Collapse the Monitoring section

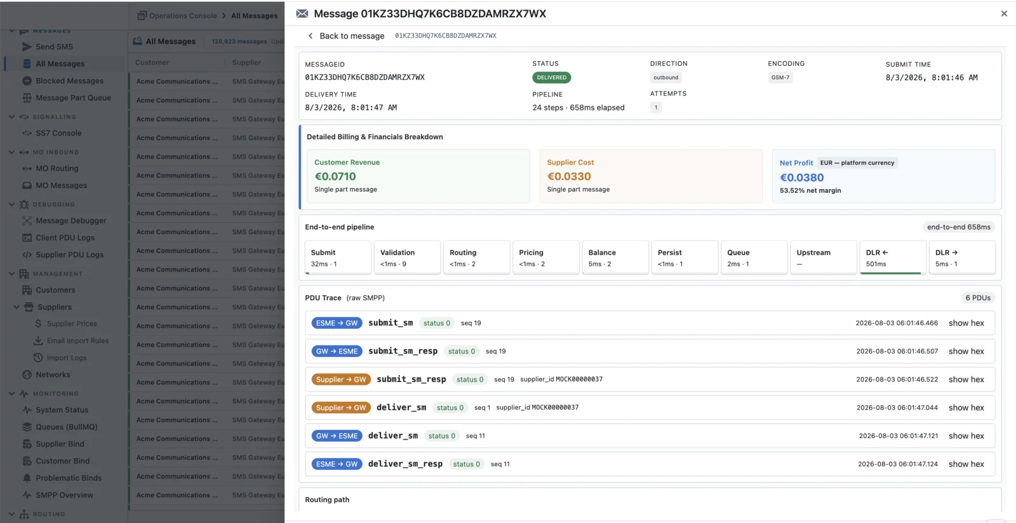[11, 394]
